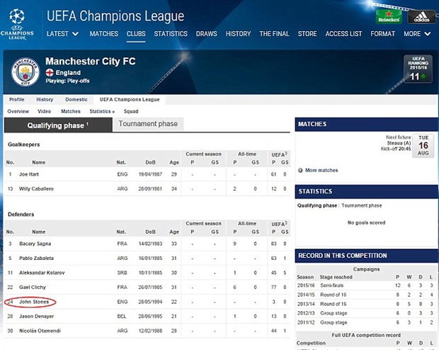Open the CLUBS menu item
Image resolution: width=439 pixels, height=350 pixels.
tap(136, 33)
